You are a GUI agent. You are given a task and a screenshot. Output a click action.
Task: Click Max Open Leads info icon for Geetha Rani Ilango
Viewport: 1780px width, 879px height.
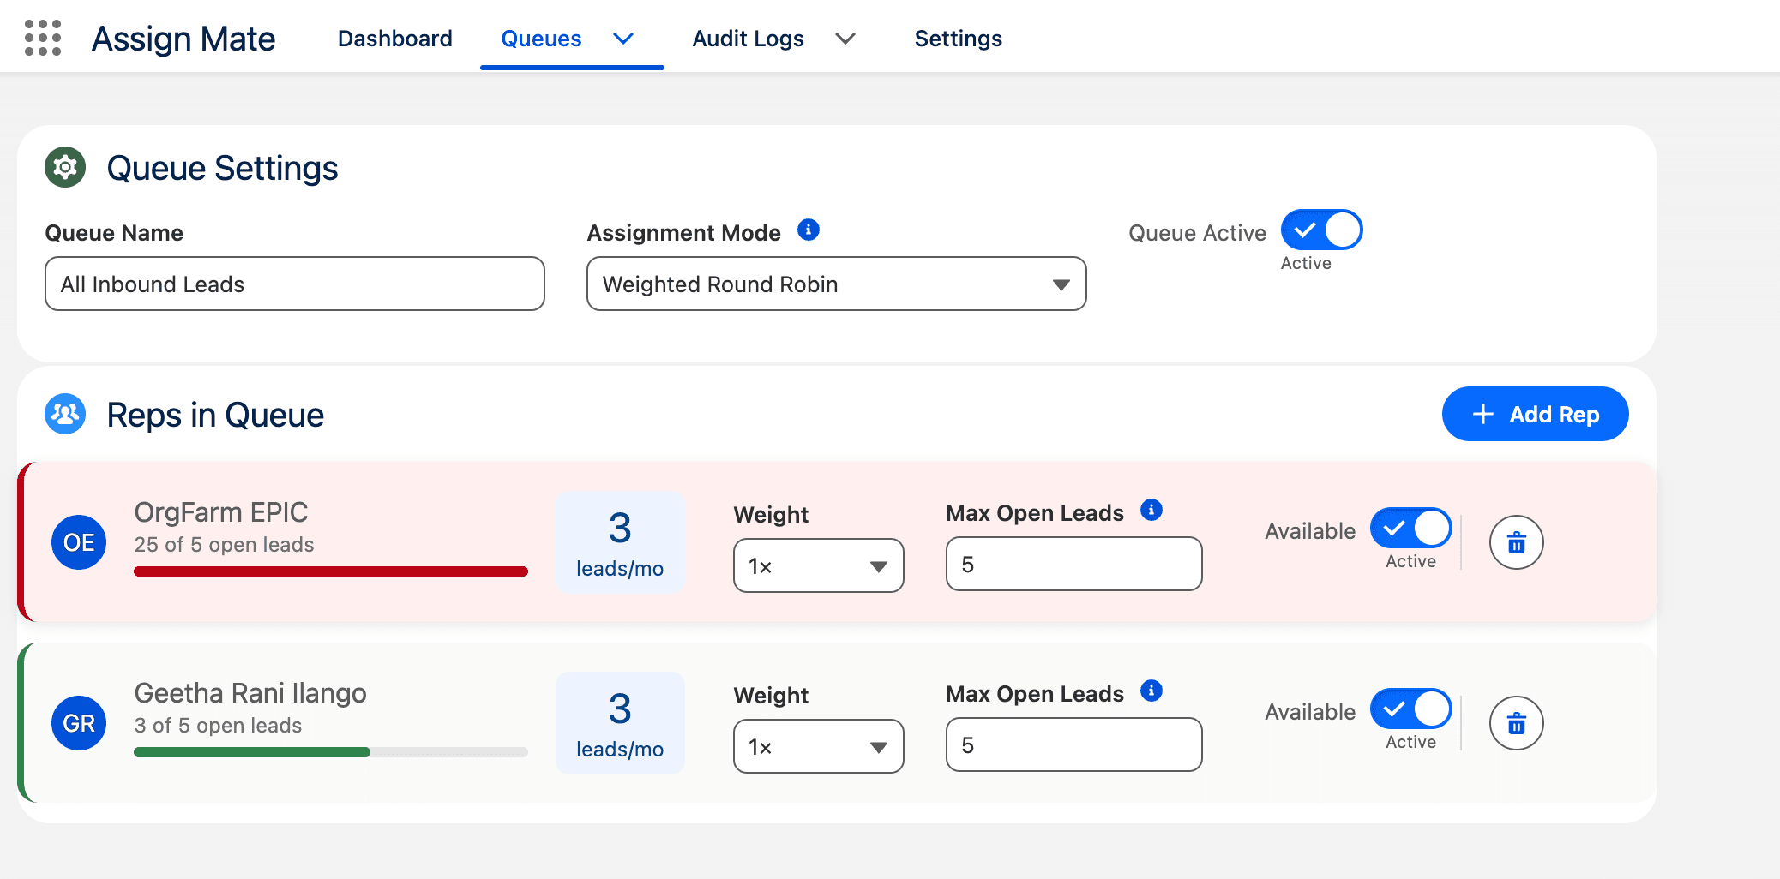click(x=1152, y=691)
